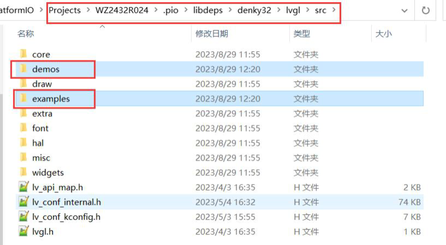The image size is (446, 245).
Task: Click the lvgl.h file icon
Action: click(x=23, y=231)
